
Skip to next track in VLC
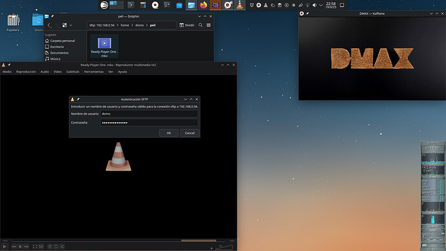27,246
